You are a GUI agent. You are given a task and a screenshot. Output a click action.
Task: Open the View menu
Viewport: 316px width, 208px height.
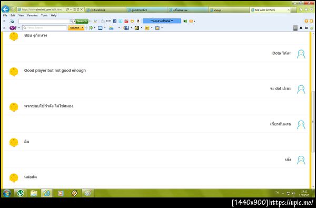click(21, 15)
